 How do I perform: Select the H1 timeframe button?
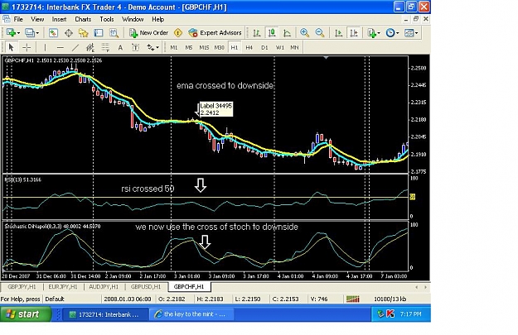pyautogui.click(x=235, y=47)
